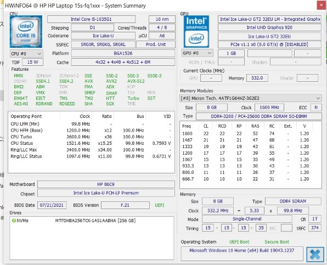
Task: Click the SGX feature label
Action: tap(110, 104)
